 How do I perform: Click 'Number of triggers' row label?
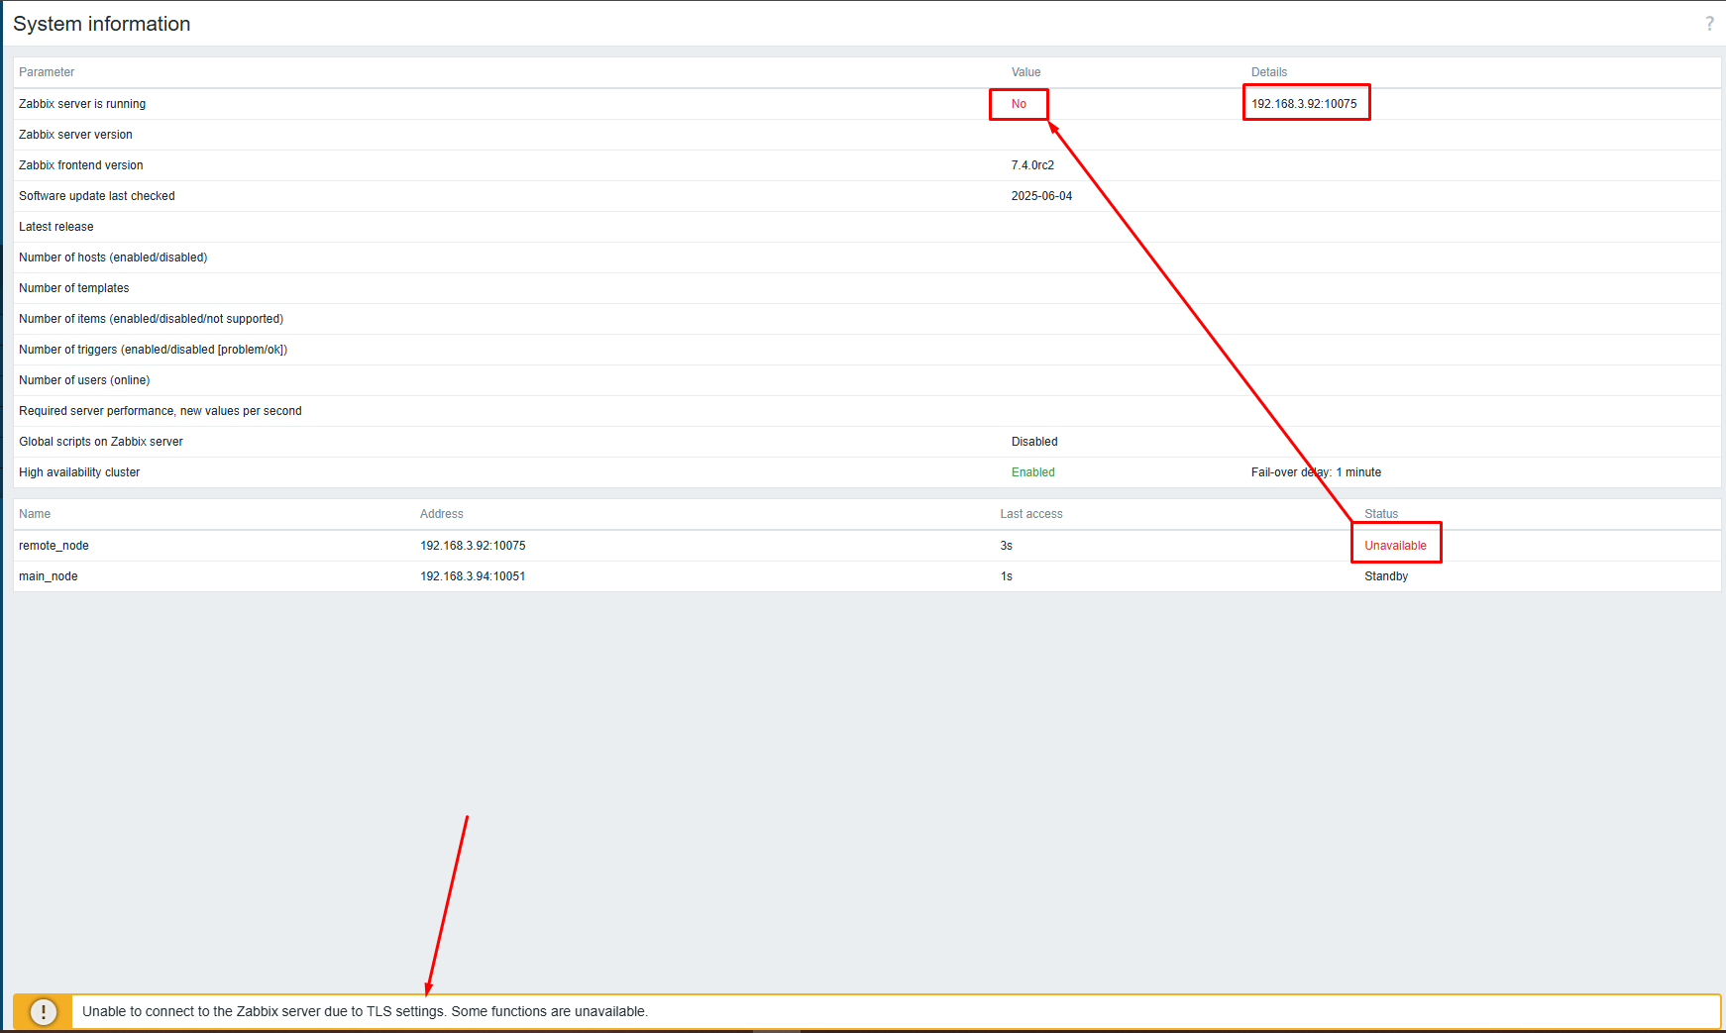pyautogui.click(x=154, y=350)
